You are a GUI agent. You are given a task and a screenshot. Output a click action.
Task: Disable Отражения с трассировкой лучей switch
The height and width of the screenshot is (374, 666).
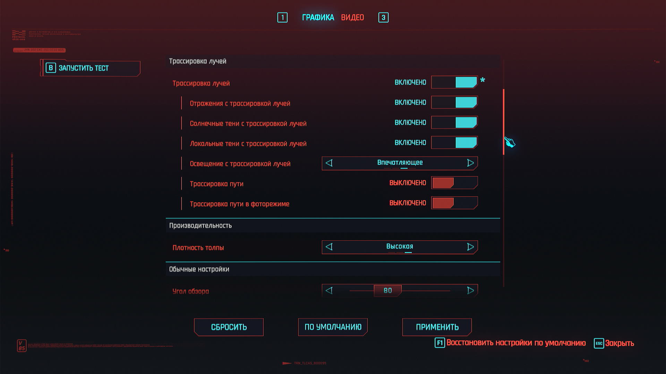pyautogui.click(x=454, y=103)
